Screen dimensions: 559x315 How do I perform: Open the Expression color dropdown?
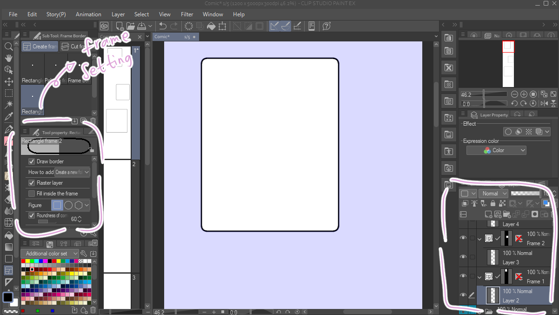[x=496, y=150]
